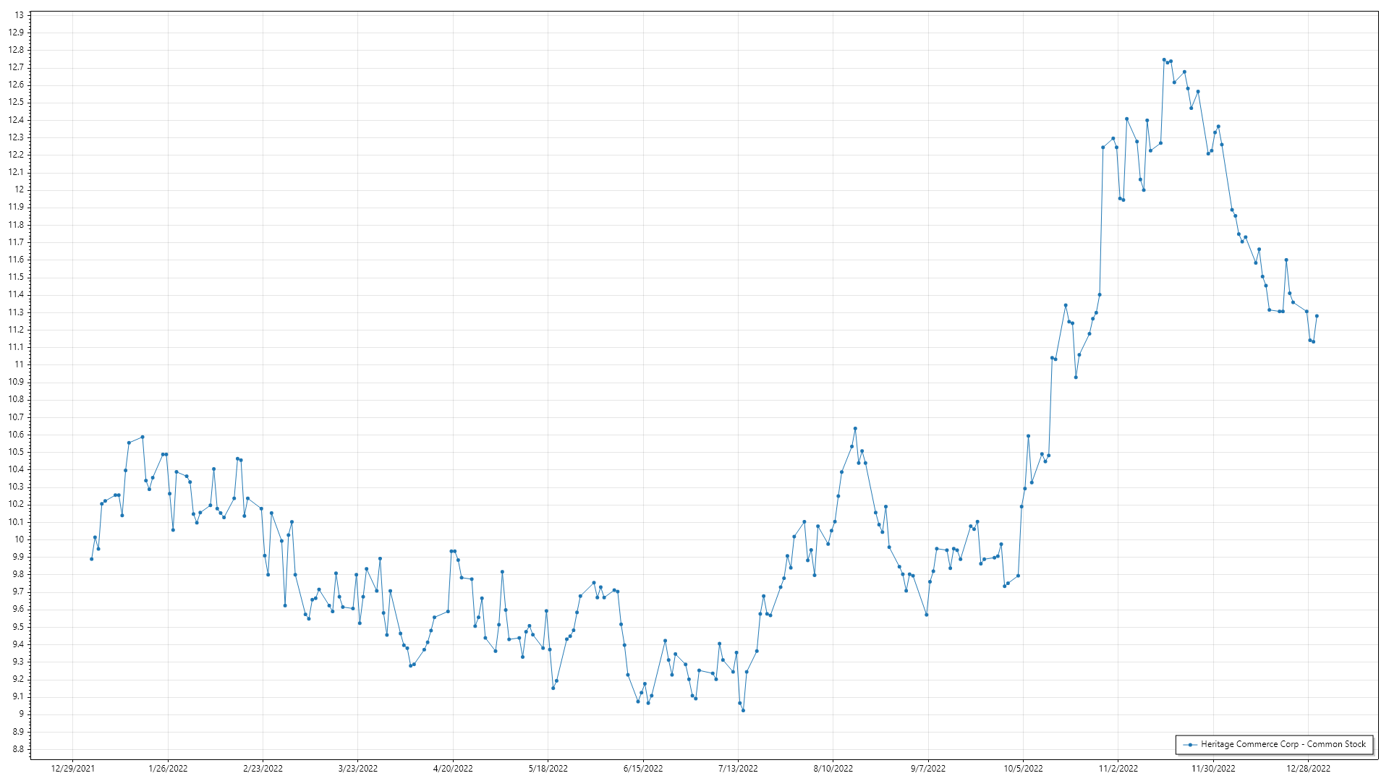This screenshot has height=781, width=1389.
Task: Click the first data point of the series
Action: click(x=91, y=559)
